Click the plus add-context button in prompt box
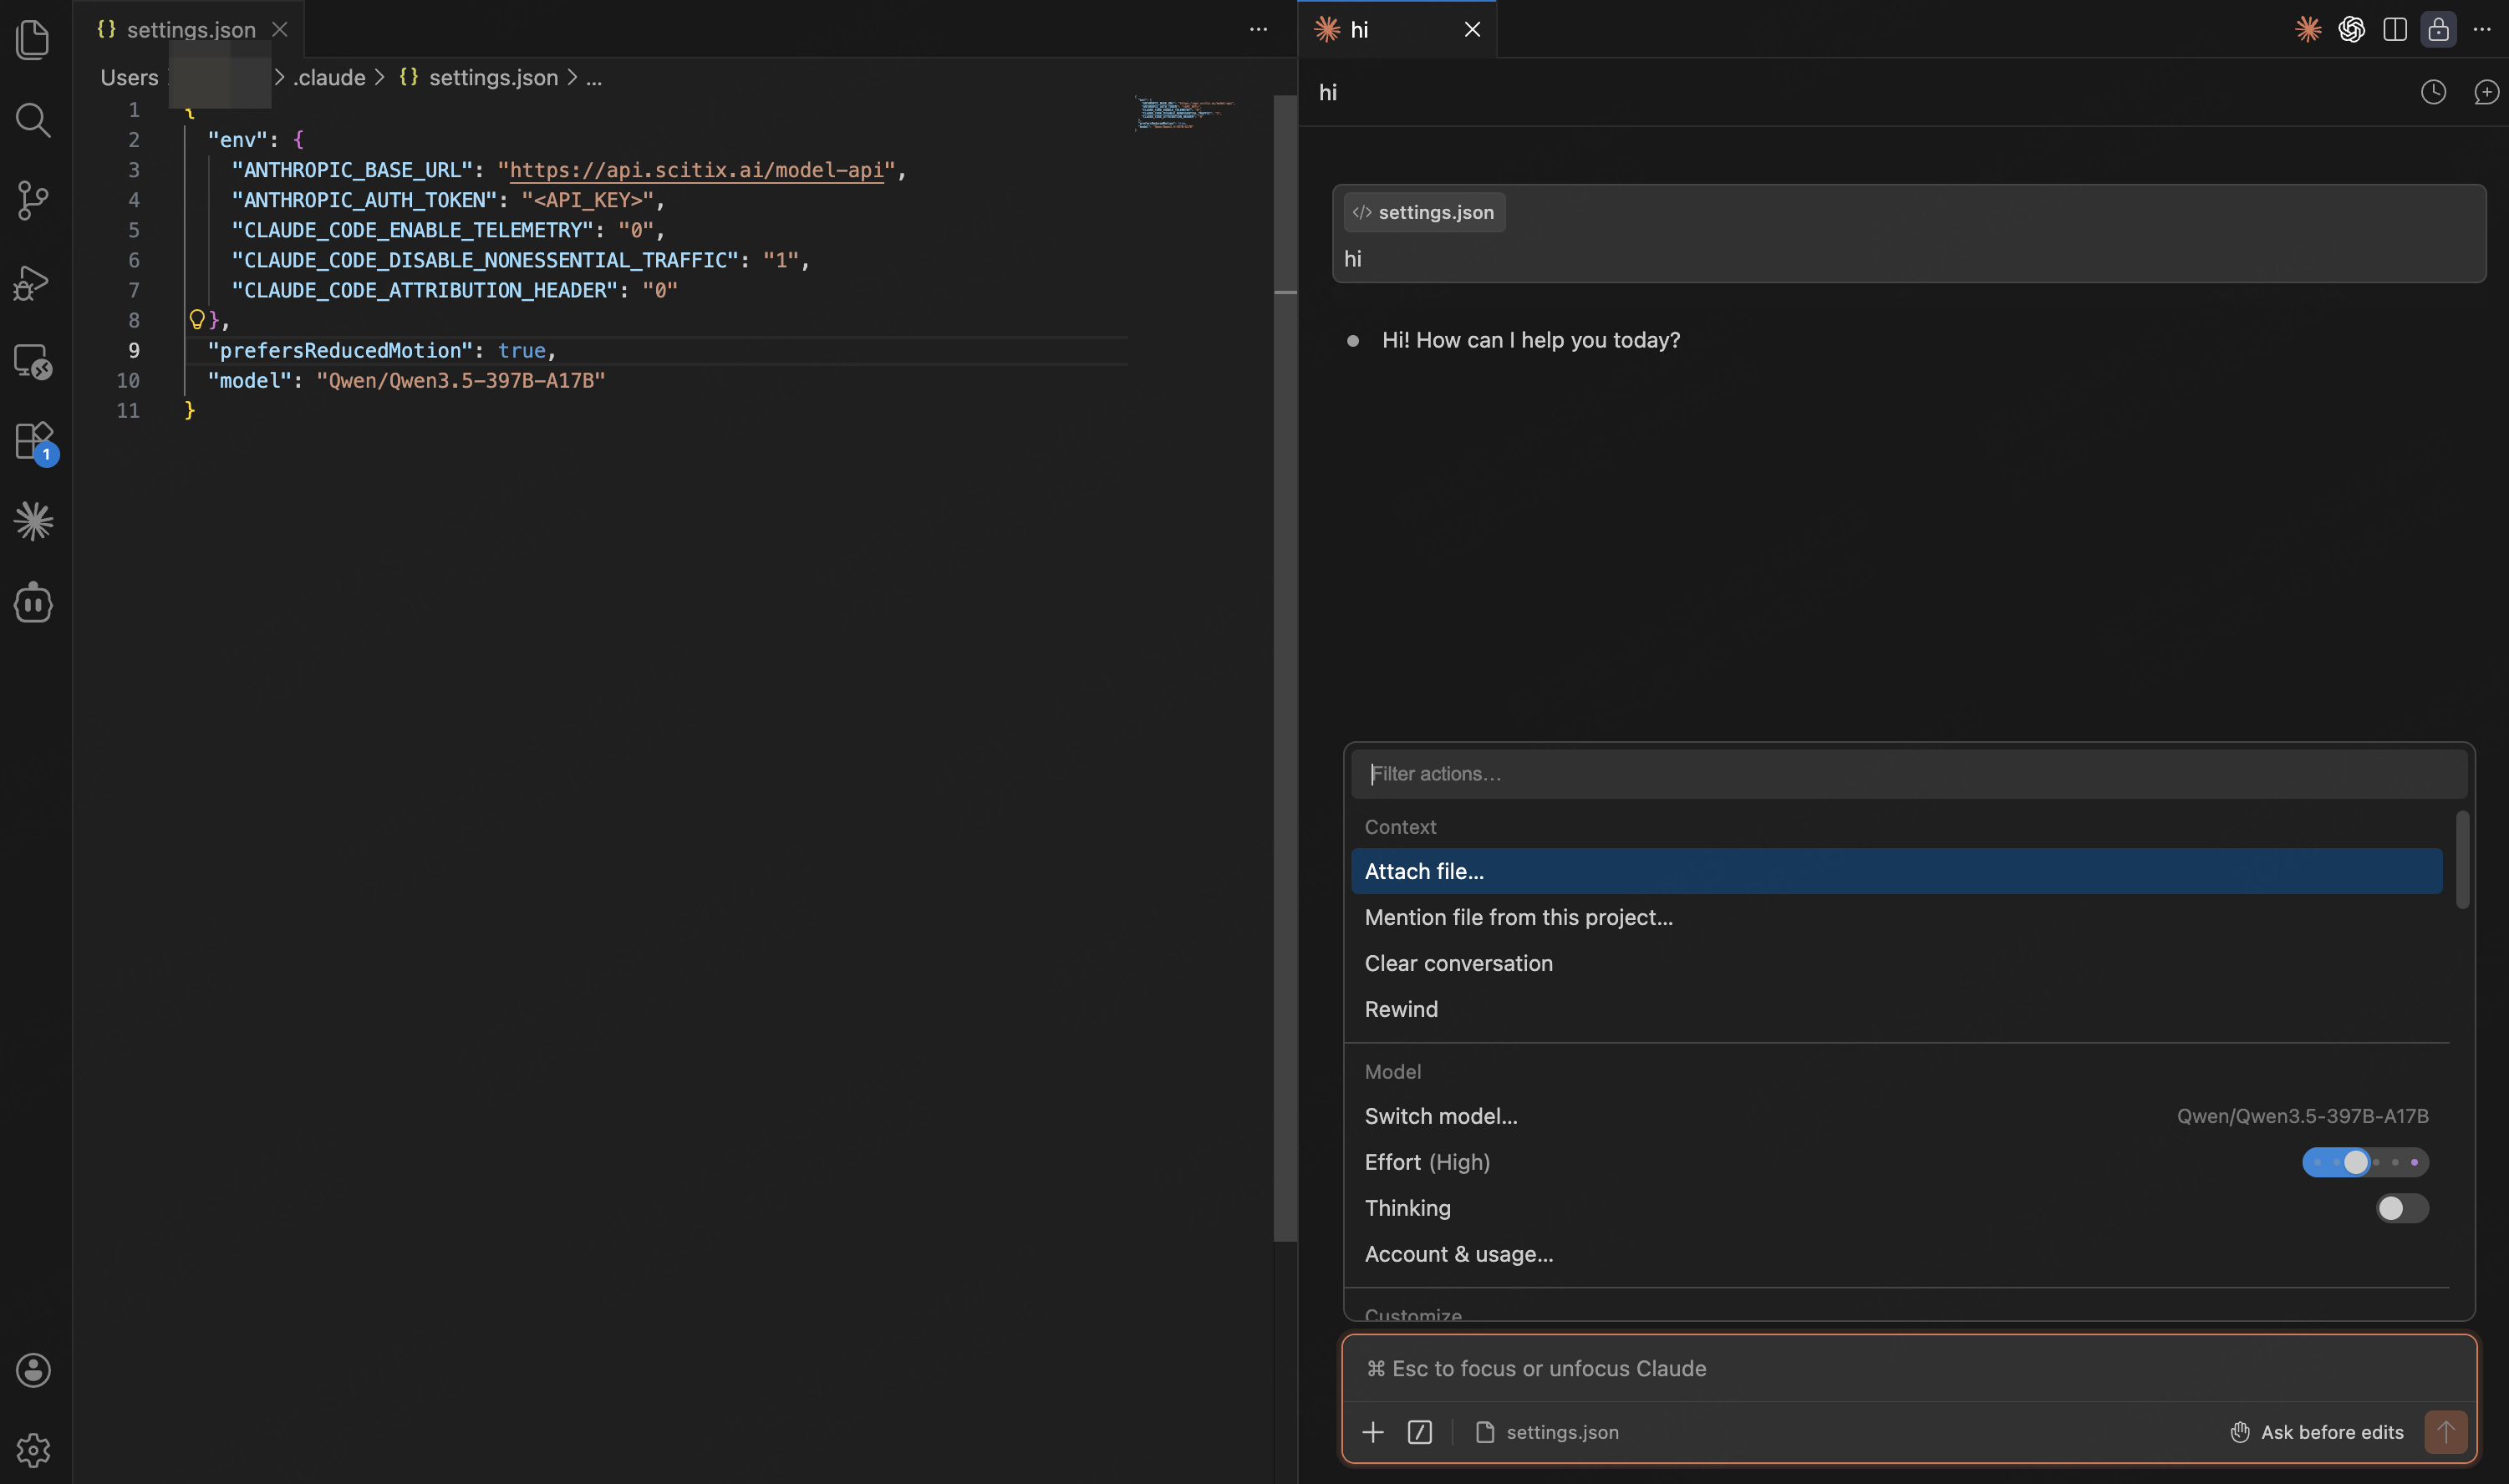 (1373, 1432)
